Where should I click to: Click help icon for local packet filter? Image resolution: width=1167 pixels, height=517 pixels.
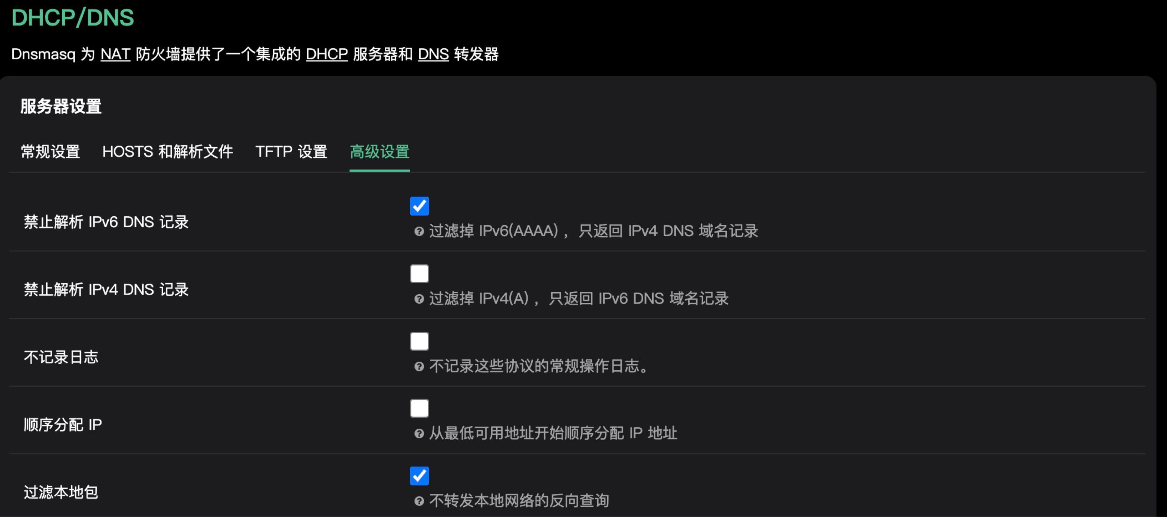click(419, 501)
